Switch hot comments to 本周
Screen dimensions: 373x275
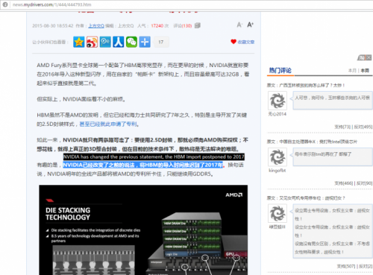(x=365, y=71)
